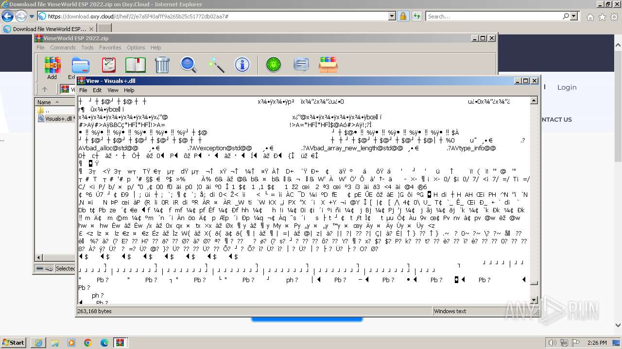This screenshot has width=622, height=349.
Task: Click the Up one level arrow
Action: [x=45, y=89]
